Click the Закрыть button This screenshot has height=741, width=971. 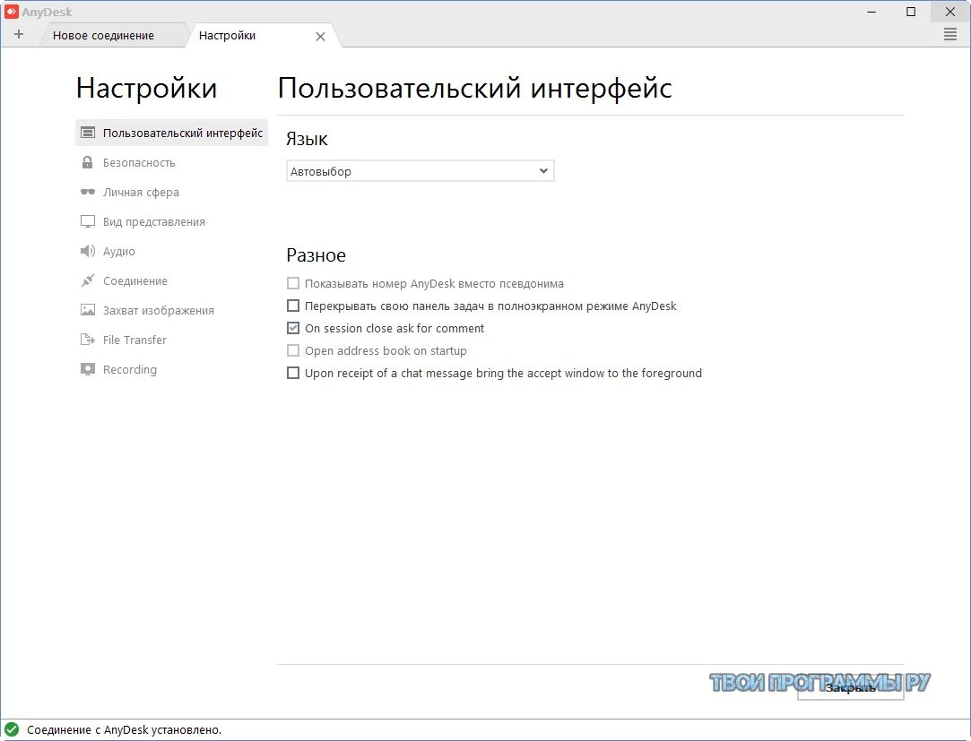(x=849, y=688)
